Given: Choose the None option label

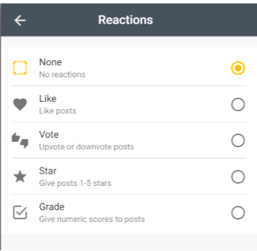Looking at the screenshot, I should [x=50, y=62].
